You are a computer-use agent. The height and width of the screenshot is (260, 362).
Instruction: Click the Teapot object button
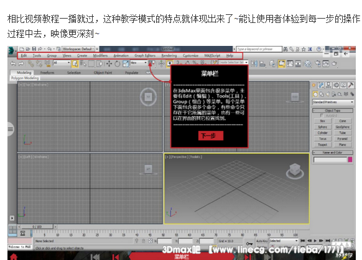coord(323,145)
